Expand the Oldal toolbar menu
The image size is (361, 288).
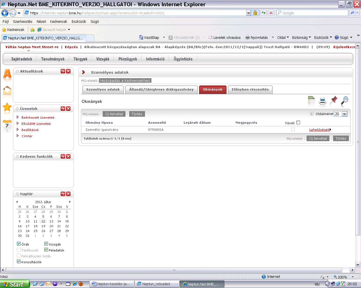coord(283,37)
